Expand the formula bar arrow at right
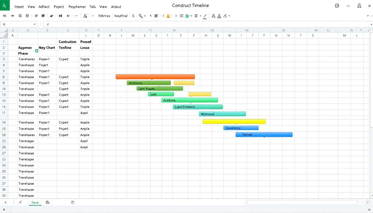 coord(371,24)
